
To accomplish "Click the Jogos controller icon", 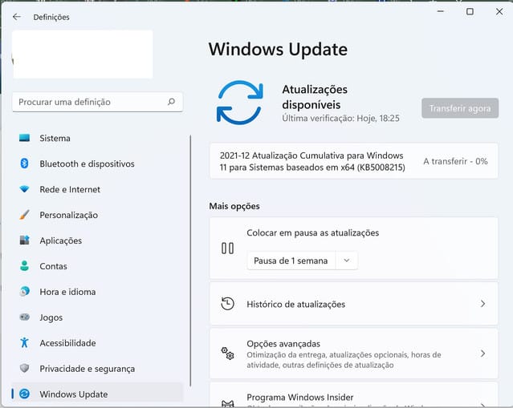I will click(x=24, y=317).
